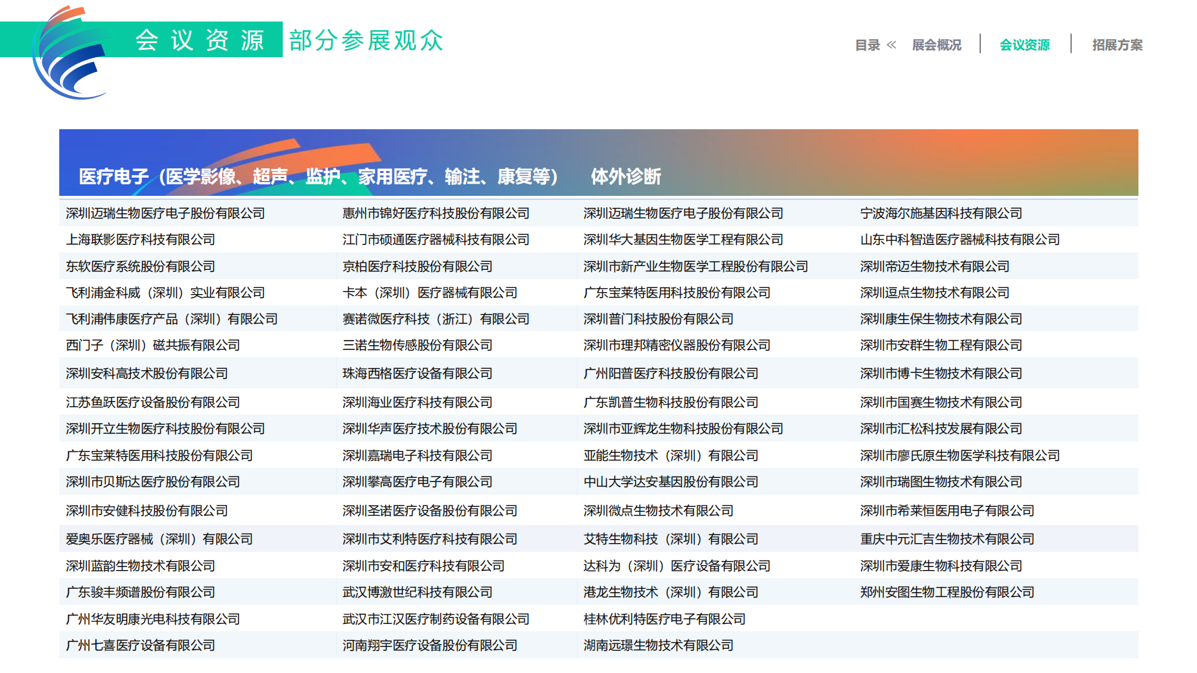
Task: Select the 体外诊断 category header
Action: 625,176
